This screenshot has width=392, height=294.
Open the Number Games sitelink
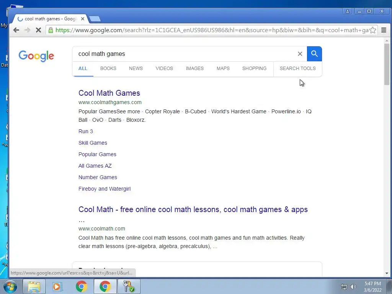coord(98,178)
